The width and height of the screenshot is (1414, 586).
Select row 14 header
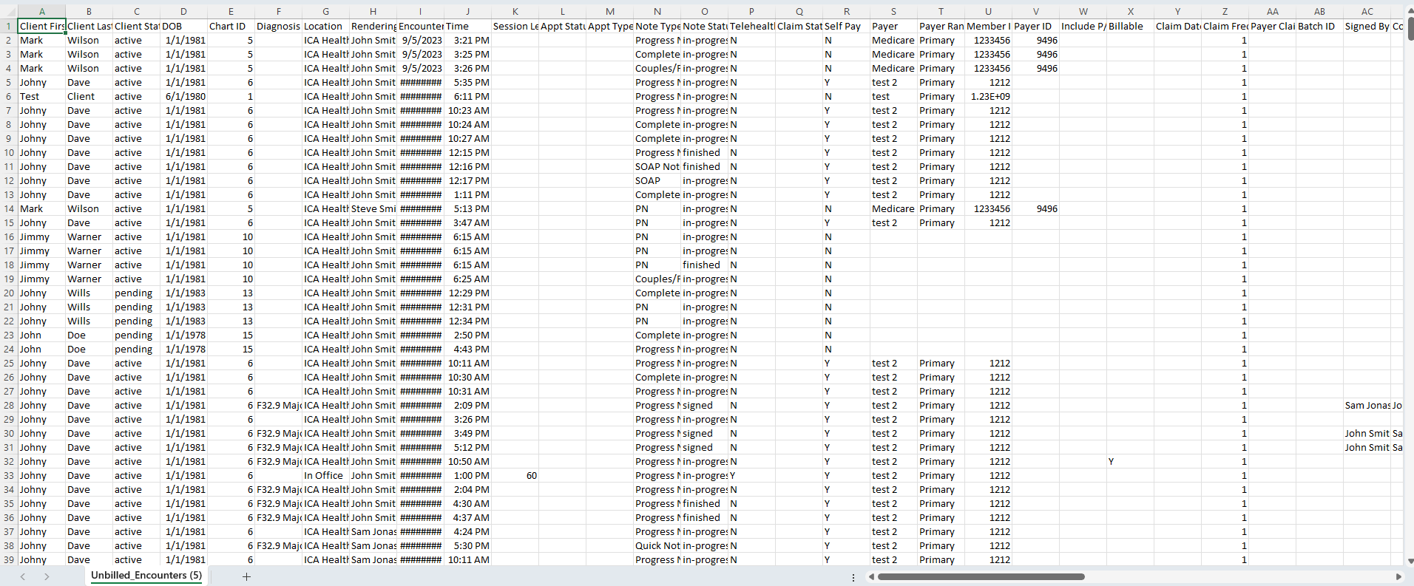pos(9,209)
